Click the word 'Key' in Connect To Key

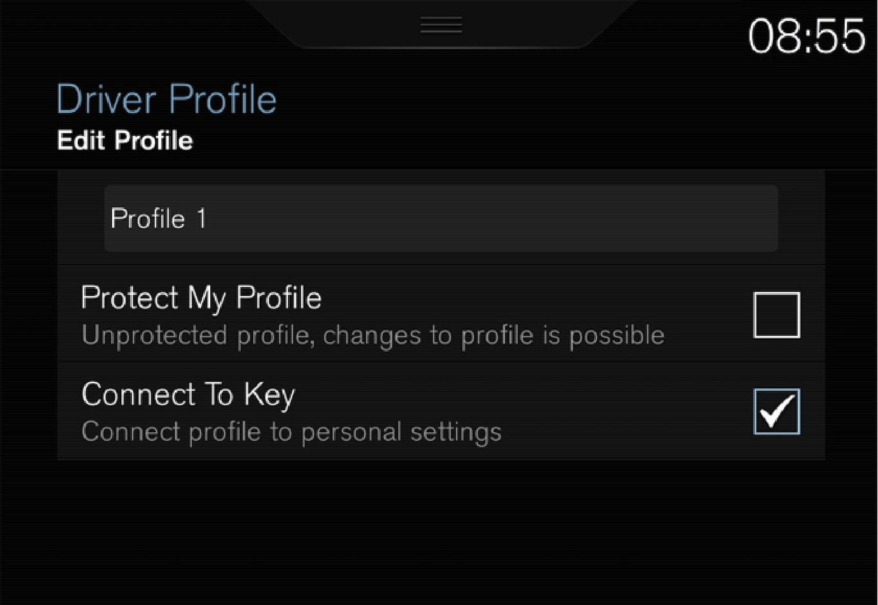(x=269, y=395)
